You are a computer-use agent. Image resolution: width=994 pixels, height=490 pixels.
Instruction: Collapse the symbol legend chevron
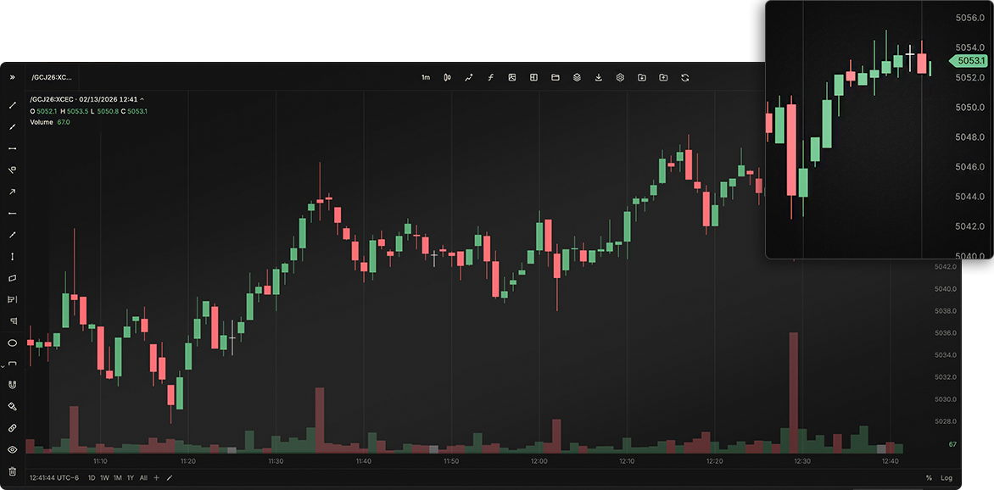coord(143,99)
